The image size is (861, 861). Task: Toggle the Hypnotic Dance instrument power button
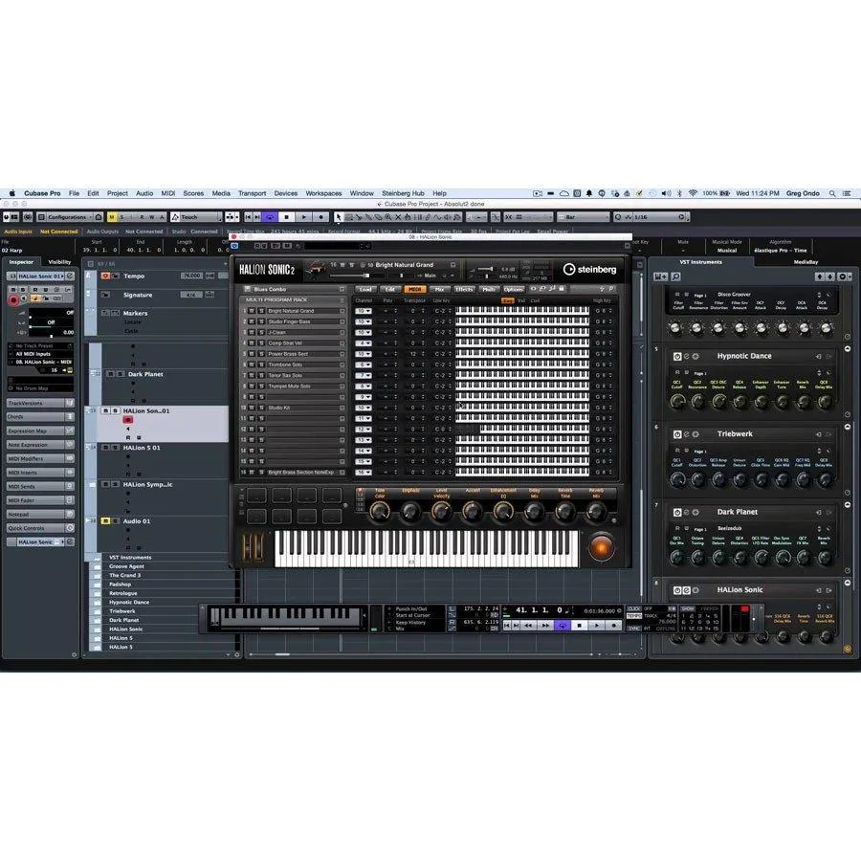click(677, 357)
